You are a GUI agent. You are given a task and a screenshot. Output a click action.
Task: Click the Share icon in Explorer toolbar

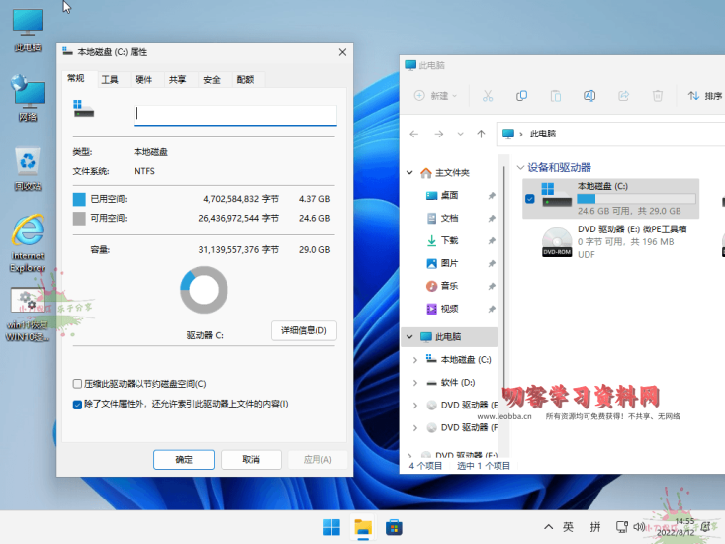pyautogui.click(x=623, y=96)
